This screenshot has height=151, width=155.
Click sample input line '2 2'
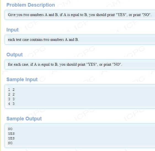click(11, 94)
